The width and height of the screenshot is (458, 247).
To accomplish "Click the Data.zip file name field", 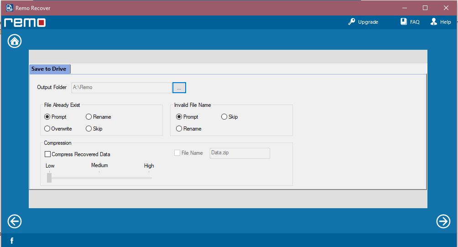I will (x=239, y=153).
